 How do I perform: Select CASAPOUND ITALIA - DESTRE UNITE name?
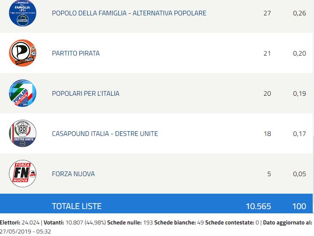click(x=105, y=134)
